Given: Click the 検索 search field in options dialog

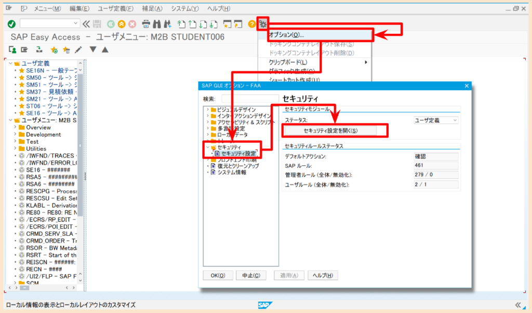Looking at the screenshot, I should pyautogui.click(x=250, y=99).
